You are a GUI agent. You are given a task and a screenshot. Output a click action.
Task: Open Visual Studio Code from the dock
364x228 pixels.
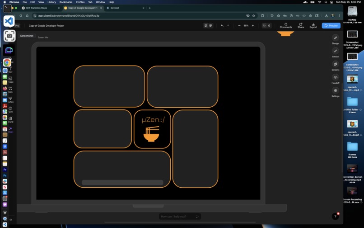coord(9,21)
